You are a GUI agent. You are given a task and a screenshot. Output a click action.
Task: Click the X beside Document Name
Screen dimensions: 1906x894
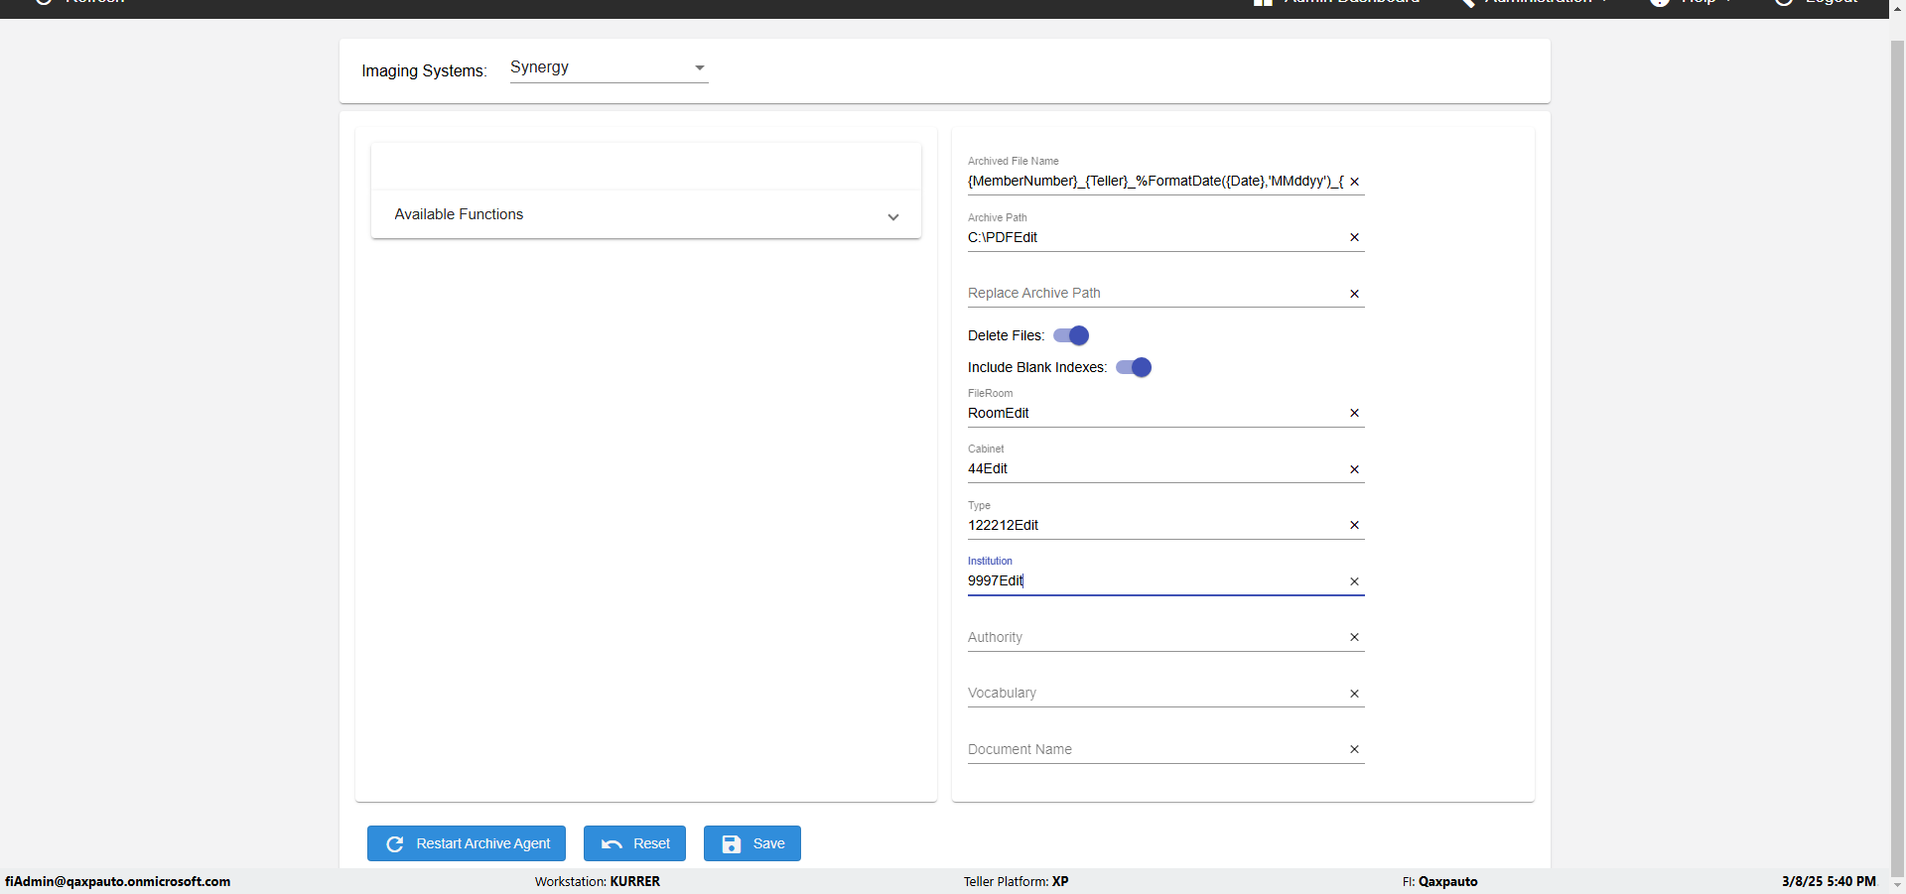pos(1354,749)
